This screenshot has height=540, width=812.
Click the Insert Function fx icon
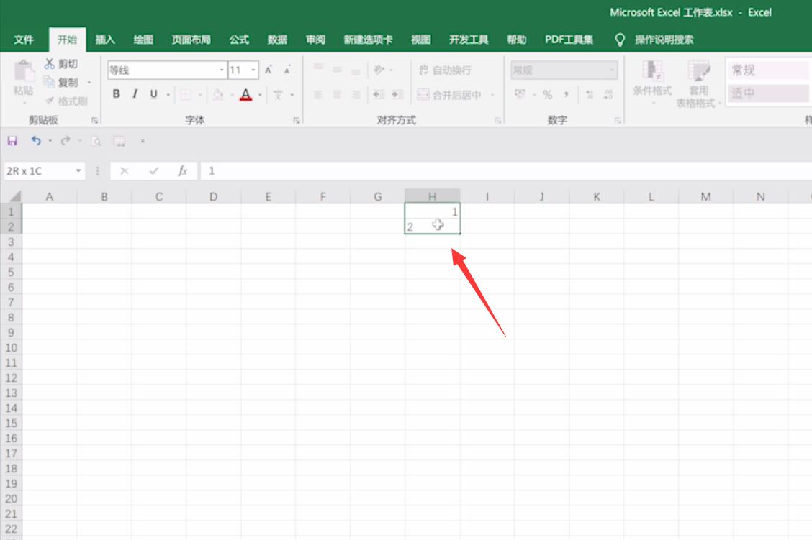pos(182,170)
